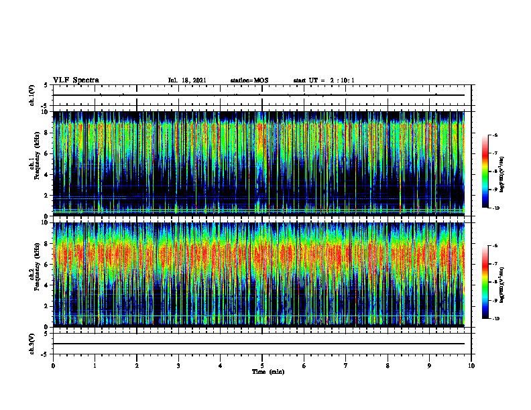This screenshot has height=410, width=531.
Task: Select the 'start UT = 2:10:1' text
Action: (x=324, y=80)
